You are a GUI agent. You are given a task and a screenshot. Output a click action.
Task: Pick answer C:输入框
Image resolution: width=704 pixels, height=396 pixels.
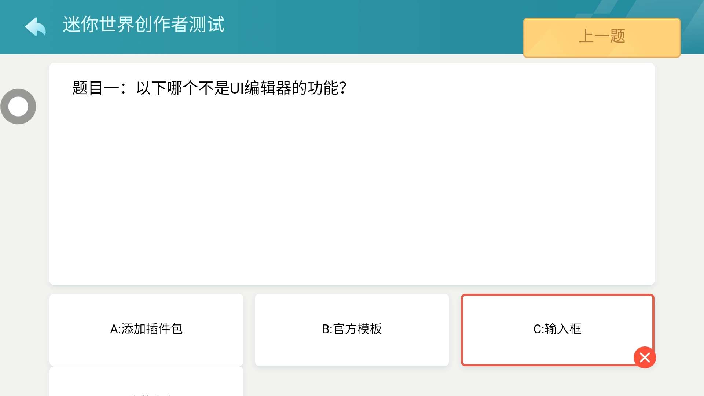click(557, 329)
